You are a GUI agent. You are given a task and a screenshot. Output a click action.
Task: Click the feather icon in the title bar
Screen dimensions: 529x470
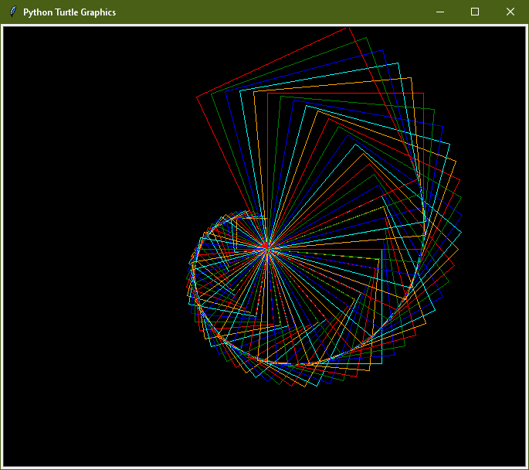point(12,12)
